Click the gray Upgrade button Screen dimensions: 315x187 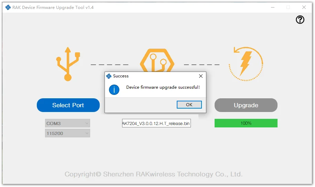(246, 105)
